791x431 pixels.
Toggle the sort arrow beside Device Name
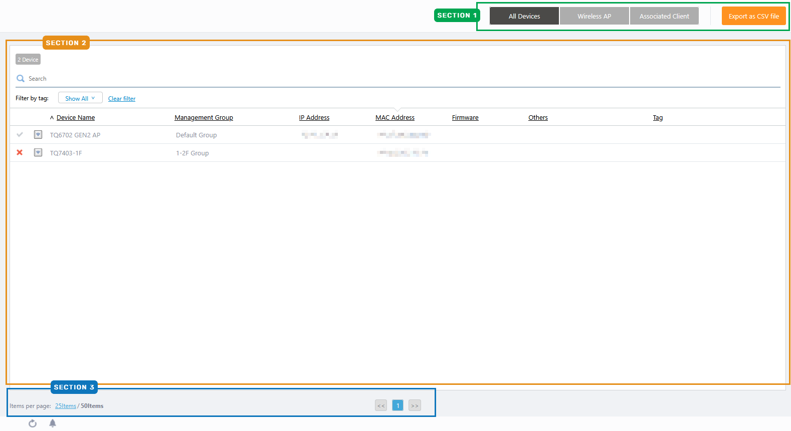[52, 118]
